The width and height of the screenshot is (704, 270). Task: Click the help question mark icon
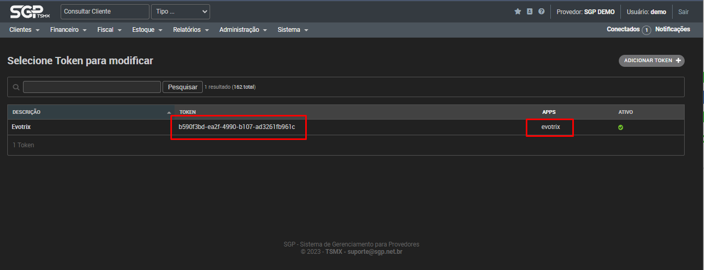(x=541, y=11)
